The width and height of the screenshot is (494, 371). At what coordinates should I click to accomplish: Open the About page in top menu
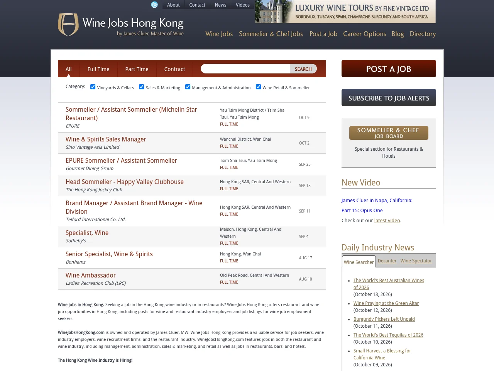click(173, 5)
